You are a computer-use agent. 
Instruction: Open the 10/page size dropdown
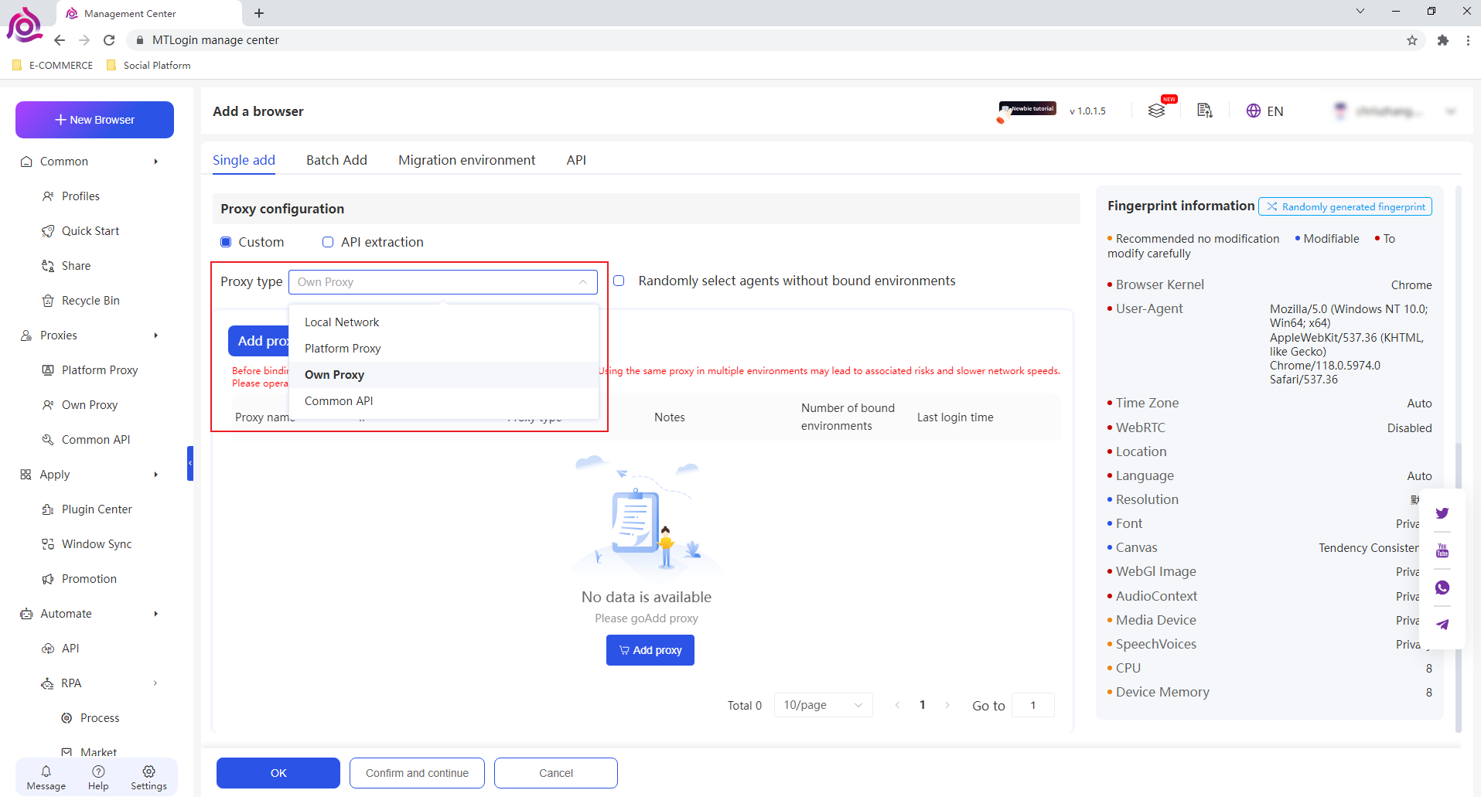click(x=823, y=705)
